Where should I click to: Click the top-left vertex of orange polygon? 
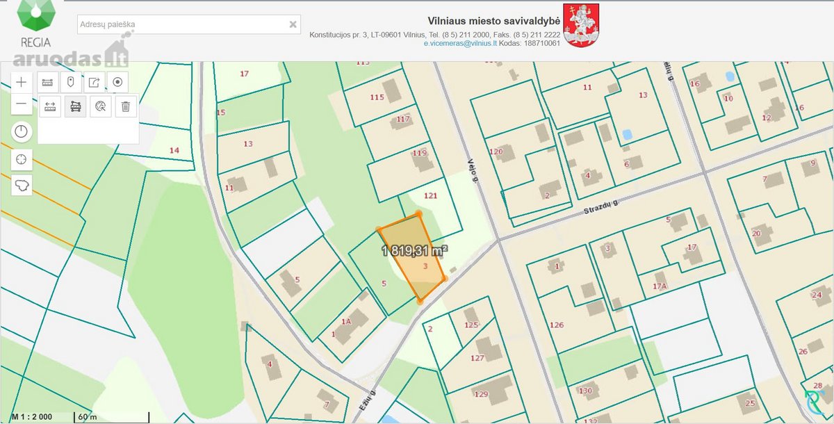click(379, 229)
